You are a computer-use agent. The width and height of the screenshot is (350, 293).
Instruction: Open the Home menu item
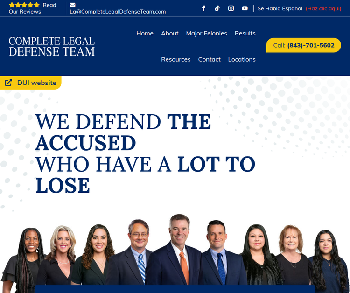pos(145,33)
